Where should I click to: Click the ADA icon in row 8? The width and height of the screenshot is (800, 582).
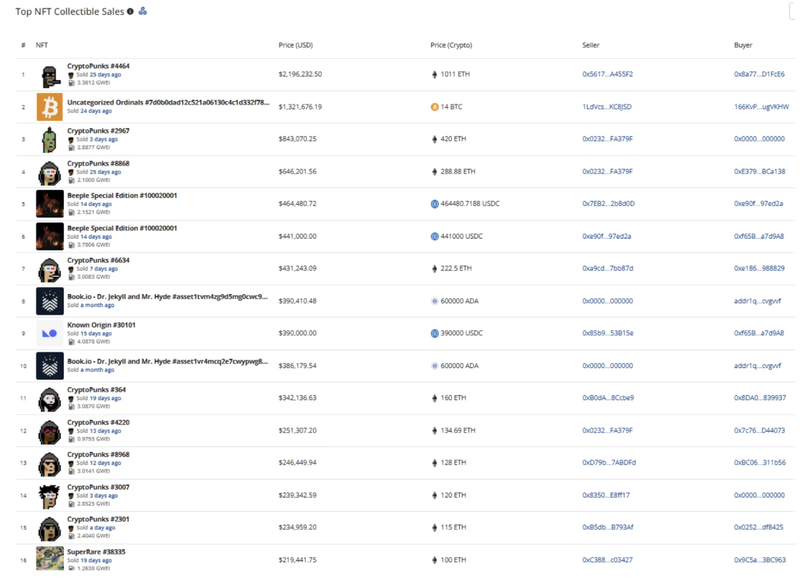tap(434, 301)
